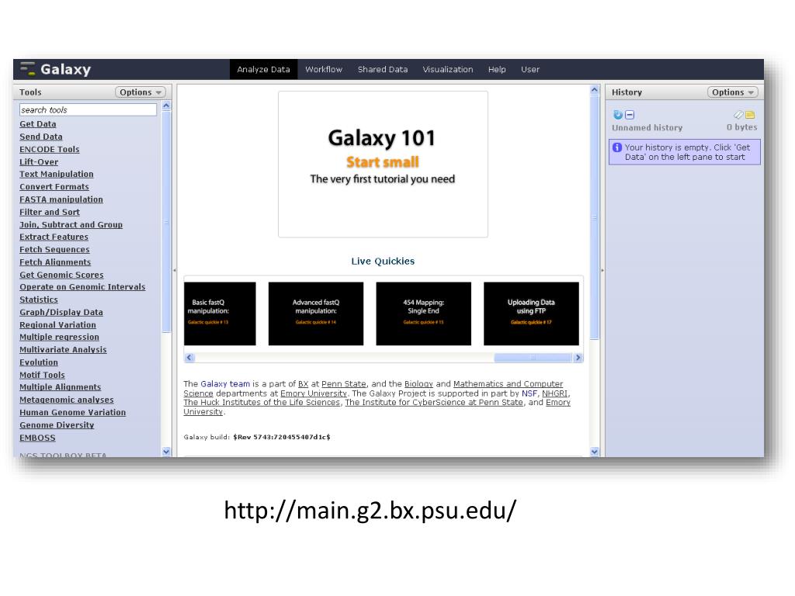Open the Help menu
This screenshot has height=596, width=795.
tap(497, 69)
